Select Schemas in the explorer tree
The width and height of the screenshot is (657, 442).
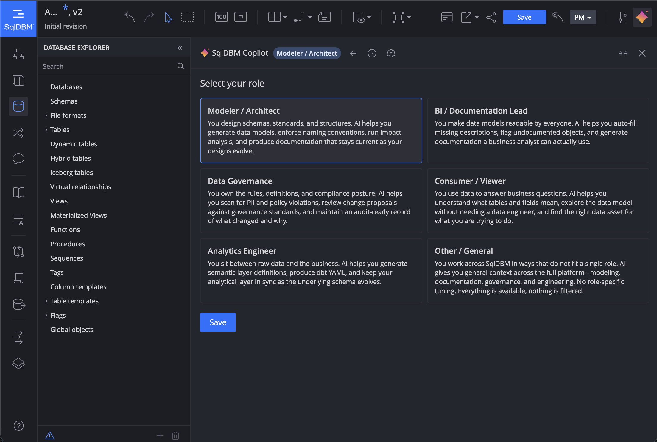point(64,101)
